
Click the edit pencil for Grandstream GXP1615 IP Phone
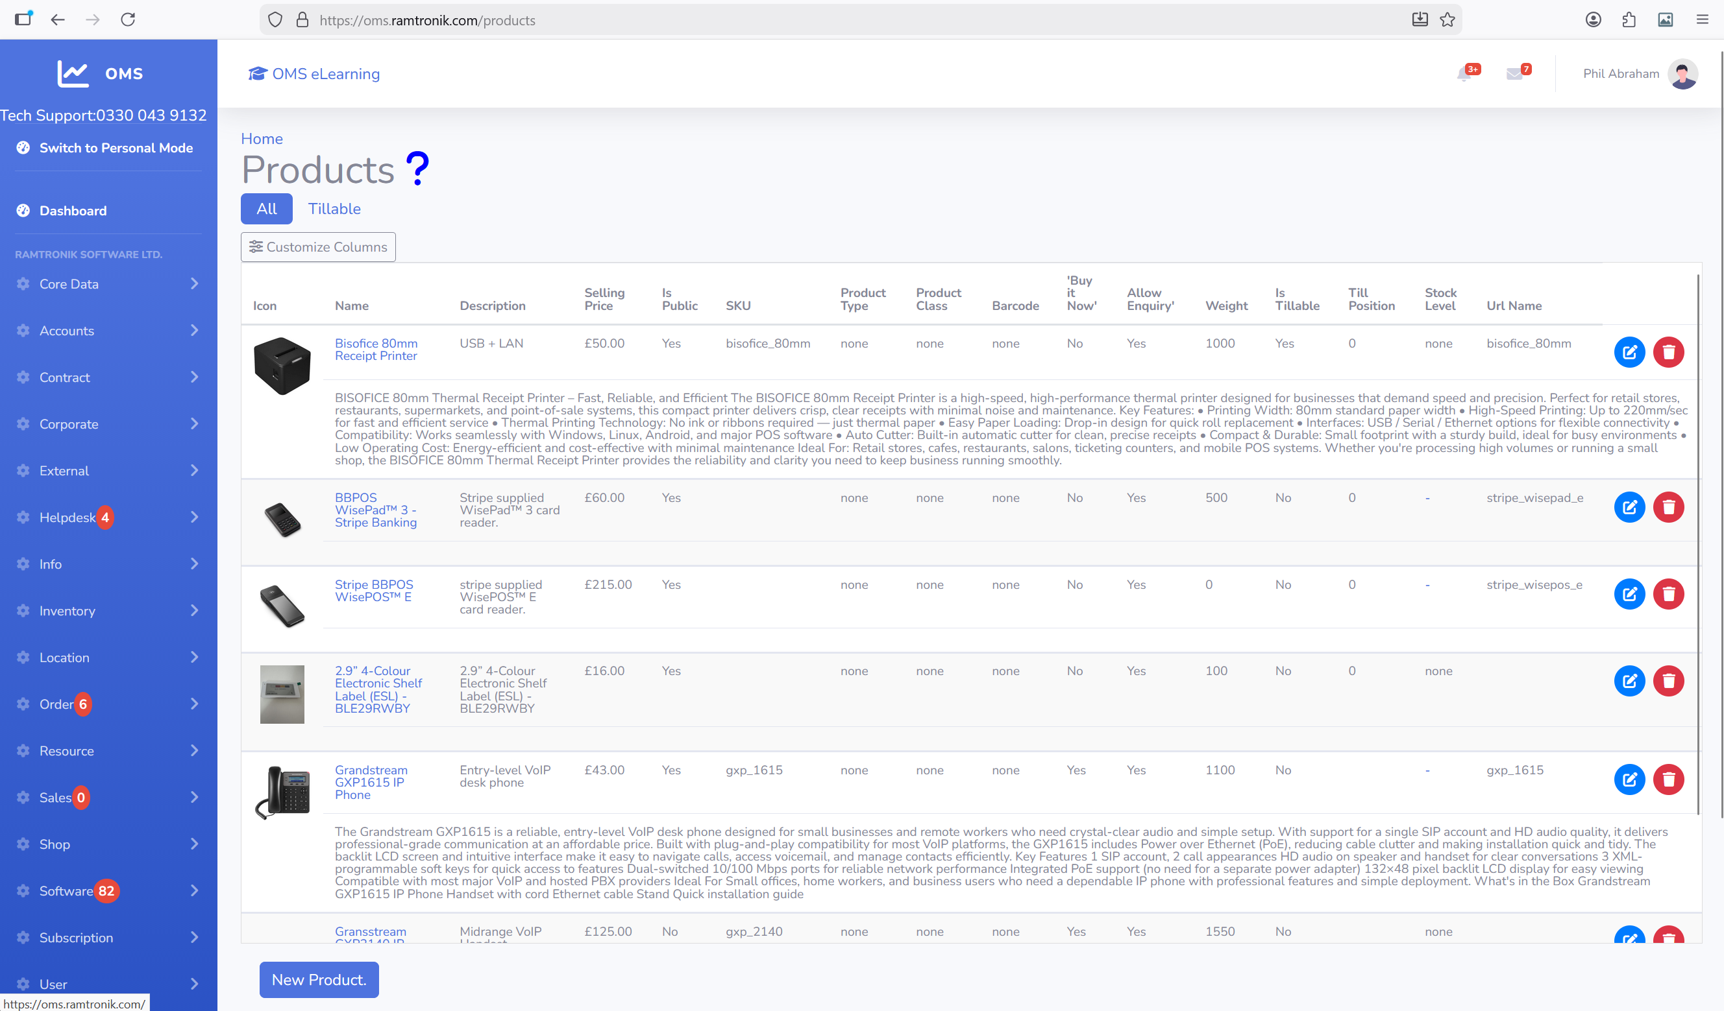pyautogui.click(x=1631, y=779)
